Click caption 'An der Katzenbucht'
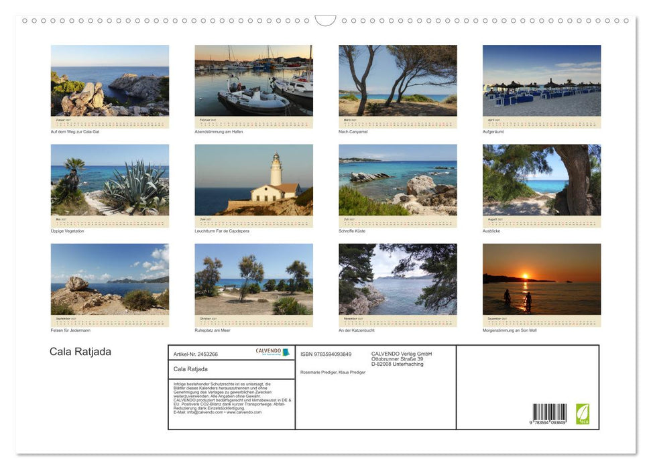Image resolution: width=651 pixels, height=469 pixels. pos(357,330)
